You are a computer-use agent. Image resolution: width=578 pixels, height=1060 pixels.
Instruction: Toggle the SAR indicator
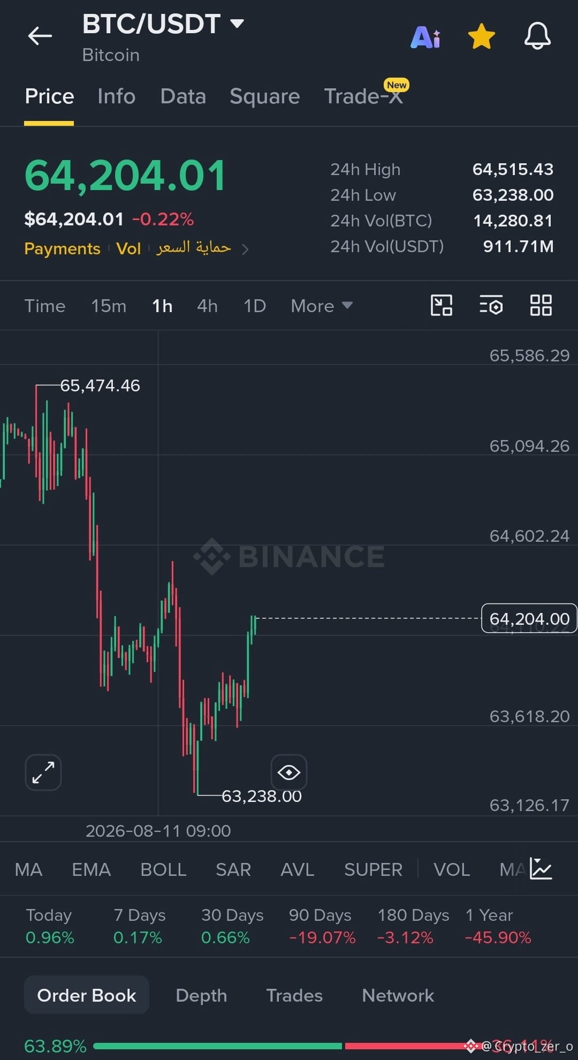point(233,869)
